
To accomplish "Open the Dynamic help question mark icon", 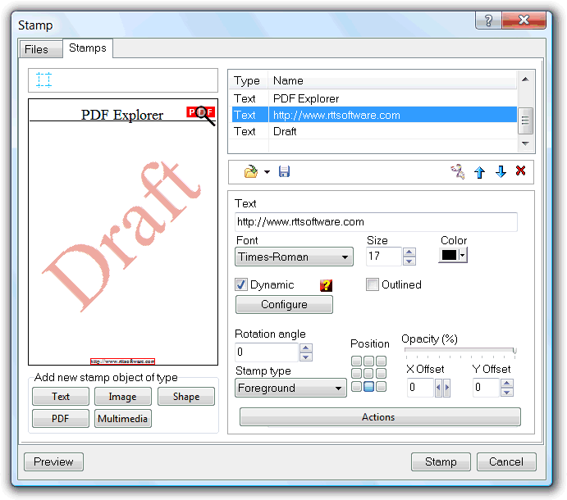I will pyautogui.click(x=326, y=285).
